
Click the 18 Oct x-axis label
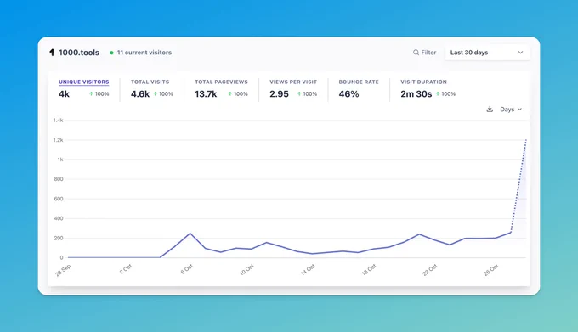tap(369, 270)
